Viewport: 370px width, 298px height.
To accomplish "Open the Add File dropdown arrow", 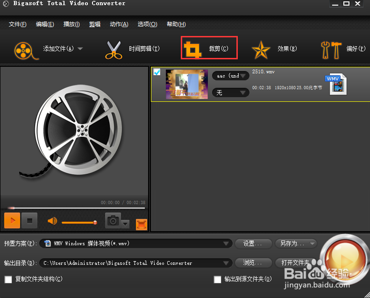I will click(x=80, y=49).
